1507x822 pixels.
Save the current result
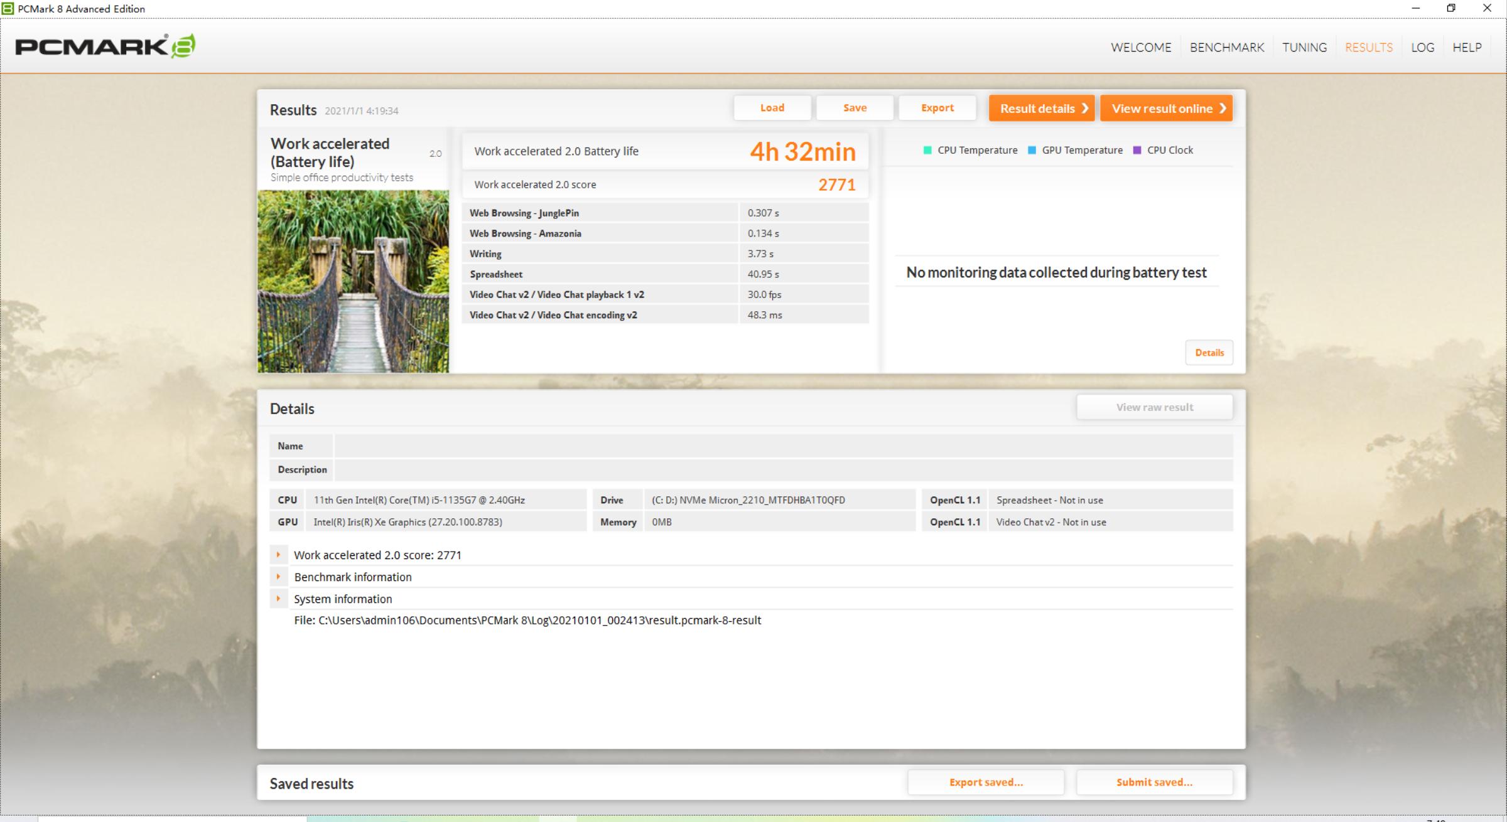point(855,108)
